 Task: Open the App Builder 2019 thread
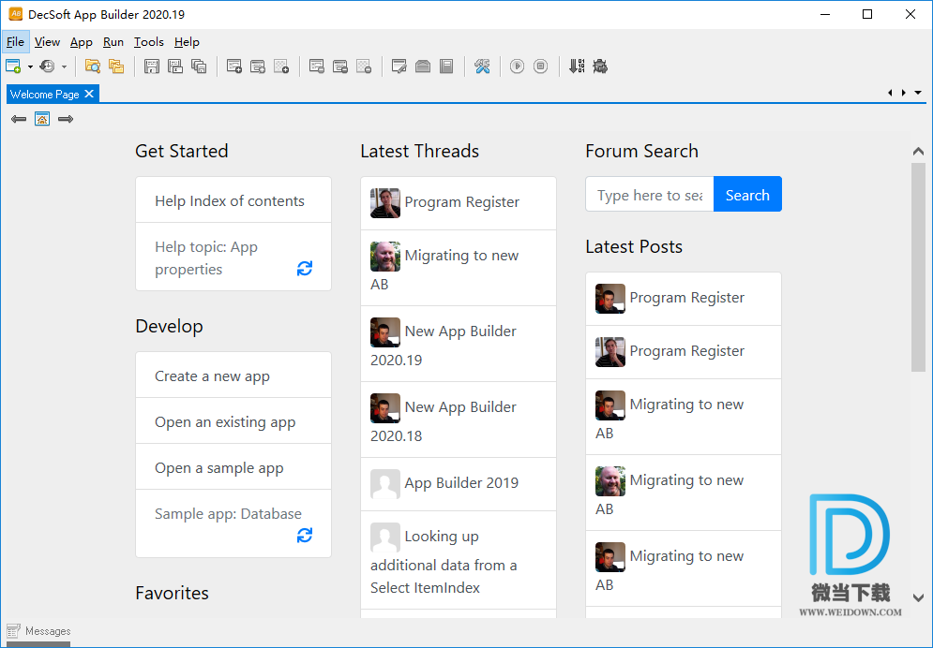click(459, 484)
